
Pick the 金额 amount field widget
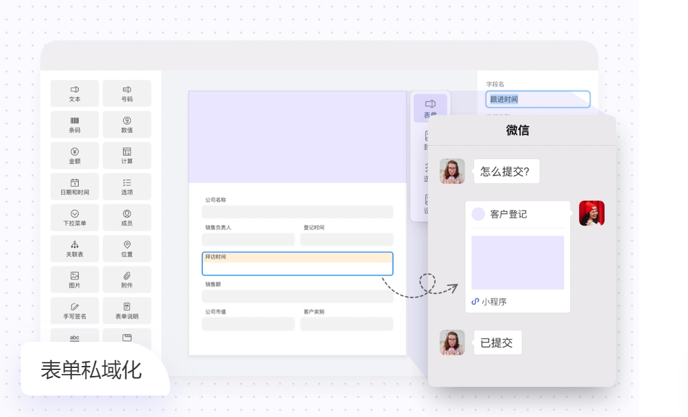click(75, 155)
